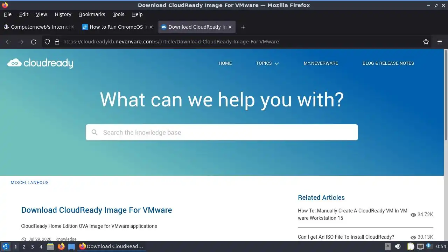Click the Download CloudRead... taskbar window button
This screenshot has width=448, height=252.
(111, 246)
